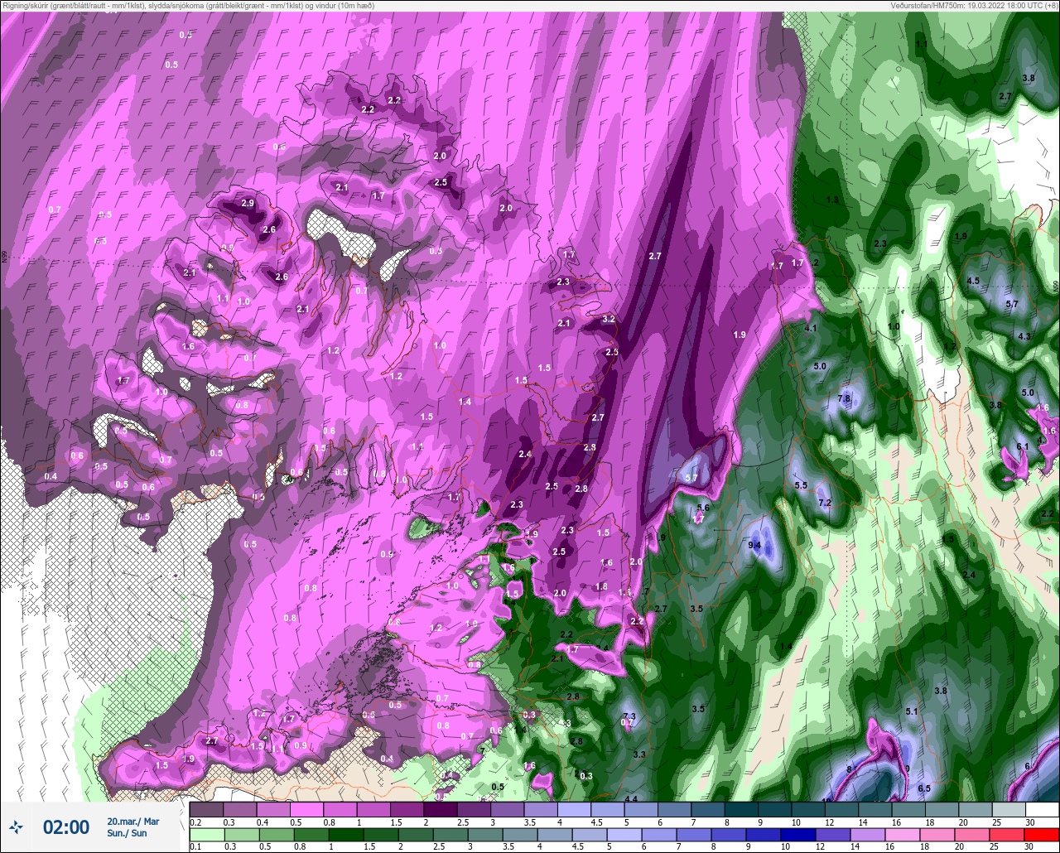Click the "20.mar./ Mar" date label
Screen dimensions: 1060x853
pos(132,821)
